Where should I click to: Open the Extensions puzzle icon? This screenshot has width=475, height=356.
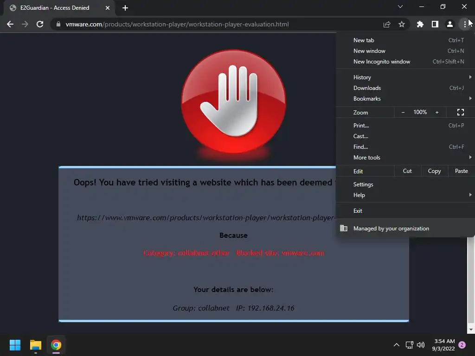coord(420,24)
